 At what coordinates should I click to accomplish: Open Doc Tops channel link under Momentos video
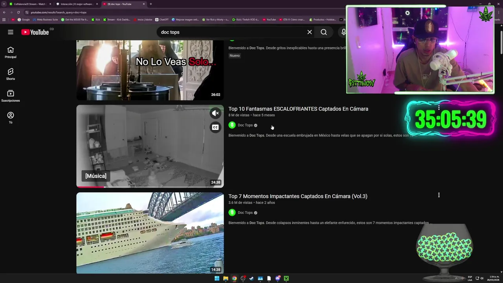click(245, 213)
